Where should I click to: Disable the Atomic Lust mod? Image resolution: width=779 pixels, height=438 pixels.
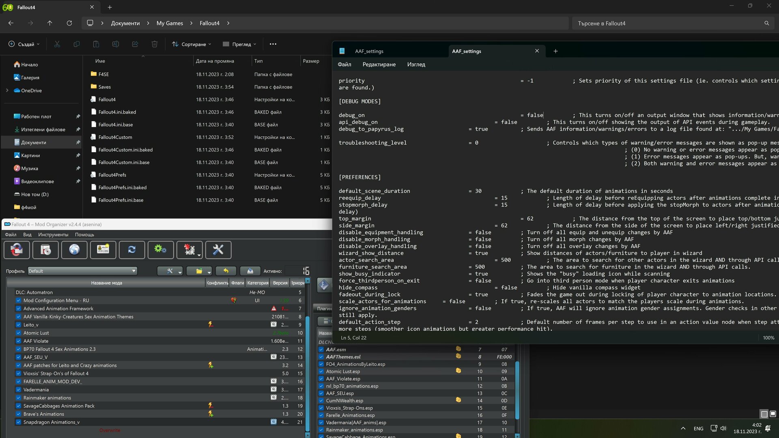[x=18, y=333]
